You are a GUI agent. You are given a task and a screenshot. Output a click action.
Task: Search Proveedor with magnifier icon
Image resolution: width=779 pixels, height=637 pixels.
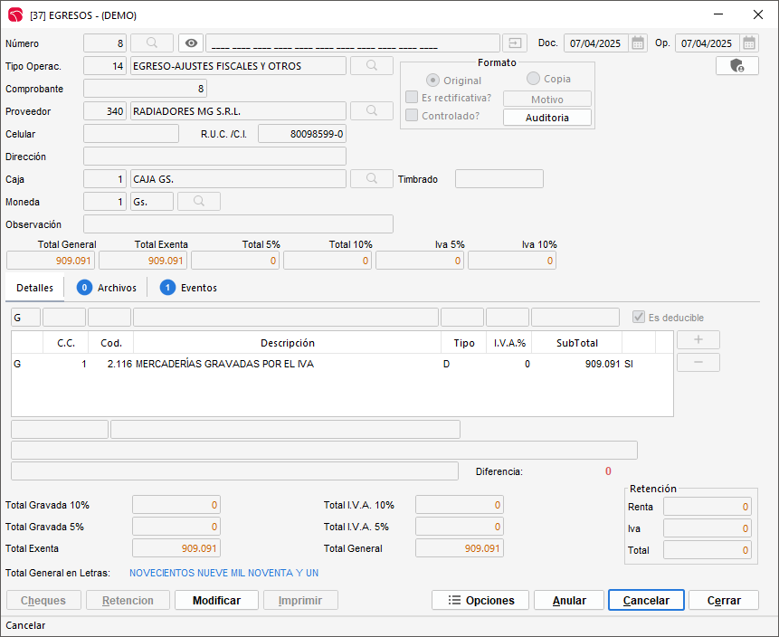click(372, 111)
